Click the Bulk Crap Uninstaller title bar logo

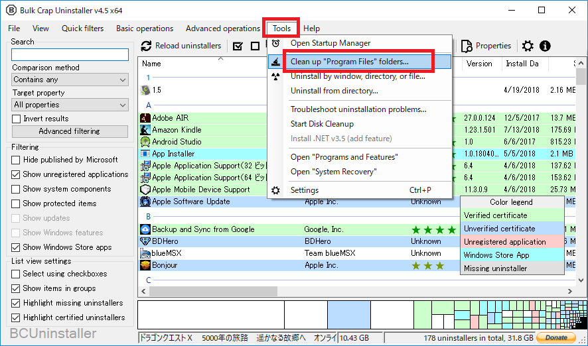tap(11, 11)
